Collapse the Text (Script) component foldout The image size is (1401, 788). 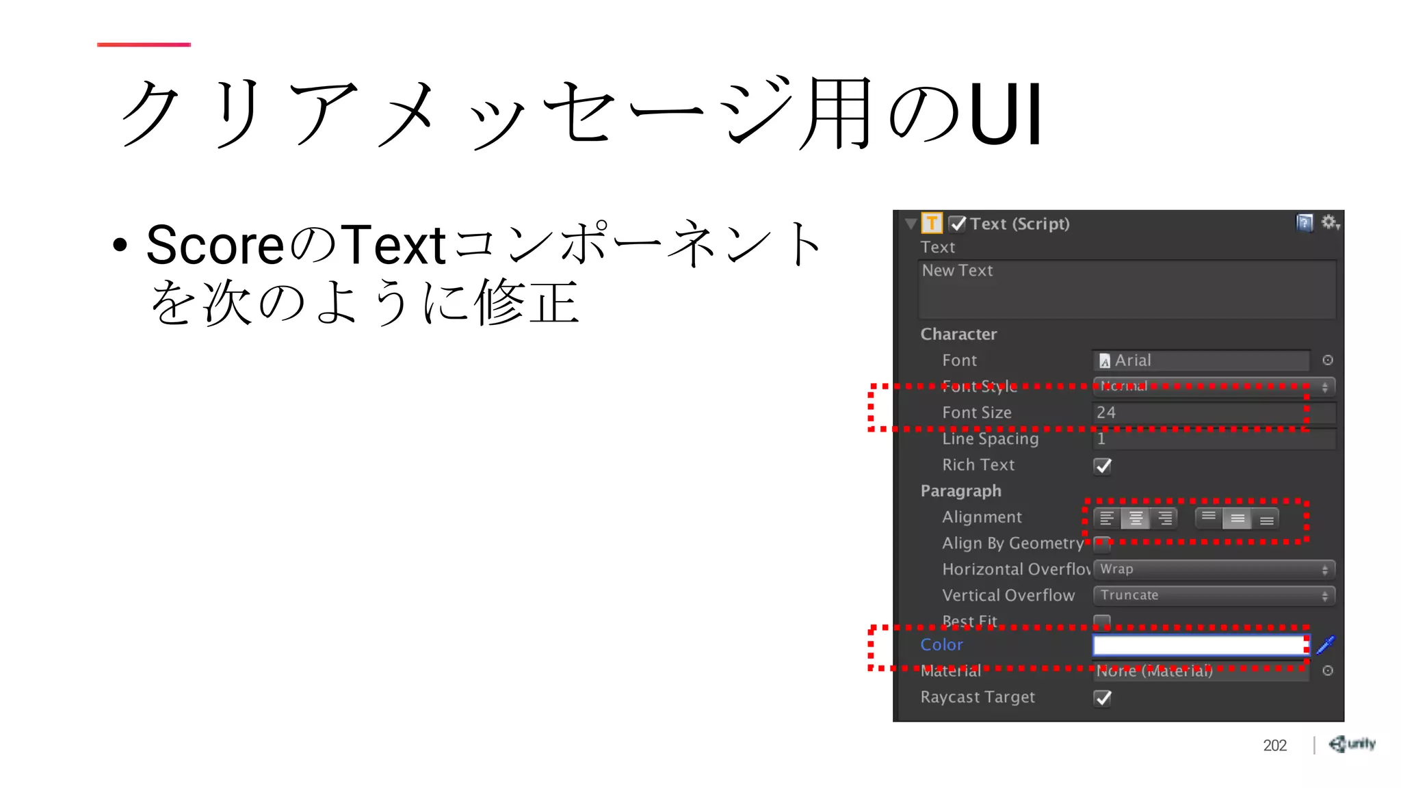click(x=911, y=224)
